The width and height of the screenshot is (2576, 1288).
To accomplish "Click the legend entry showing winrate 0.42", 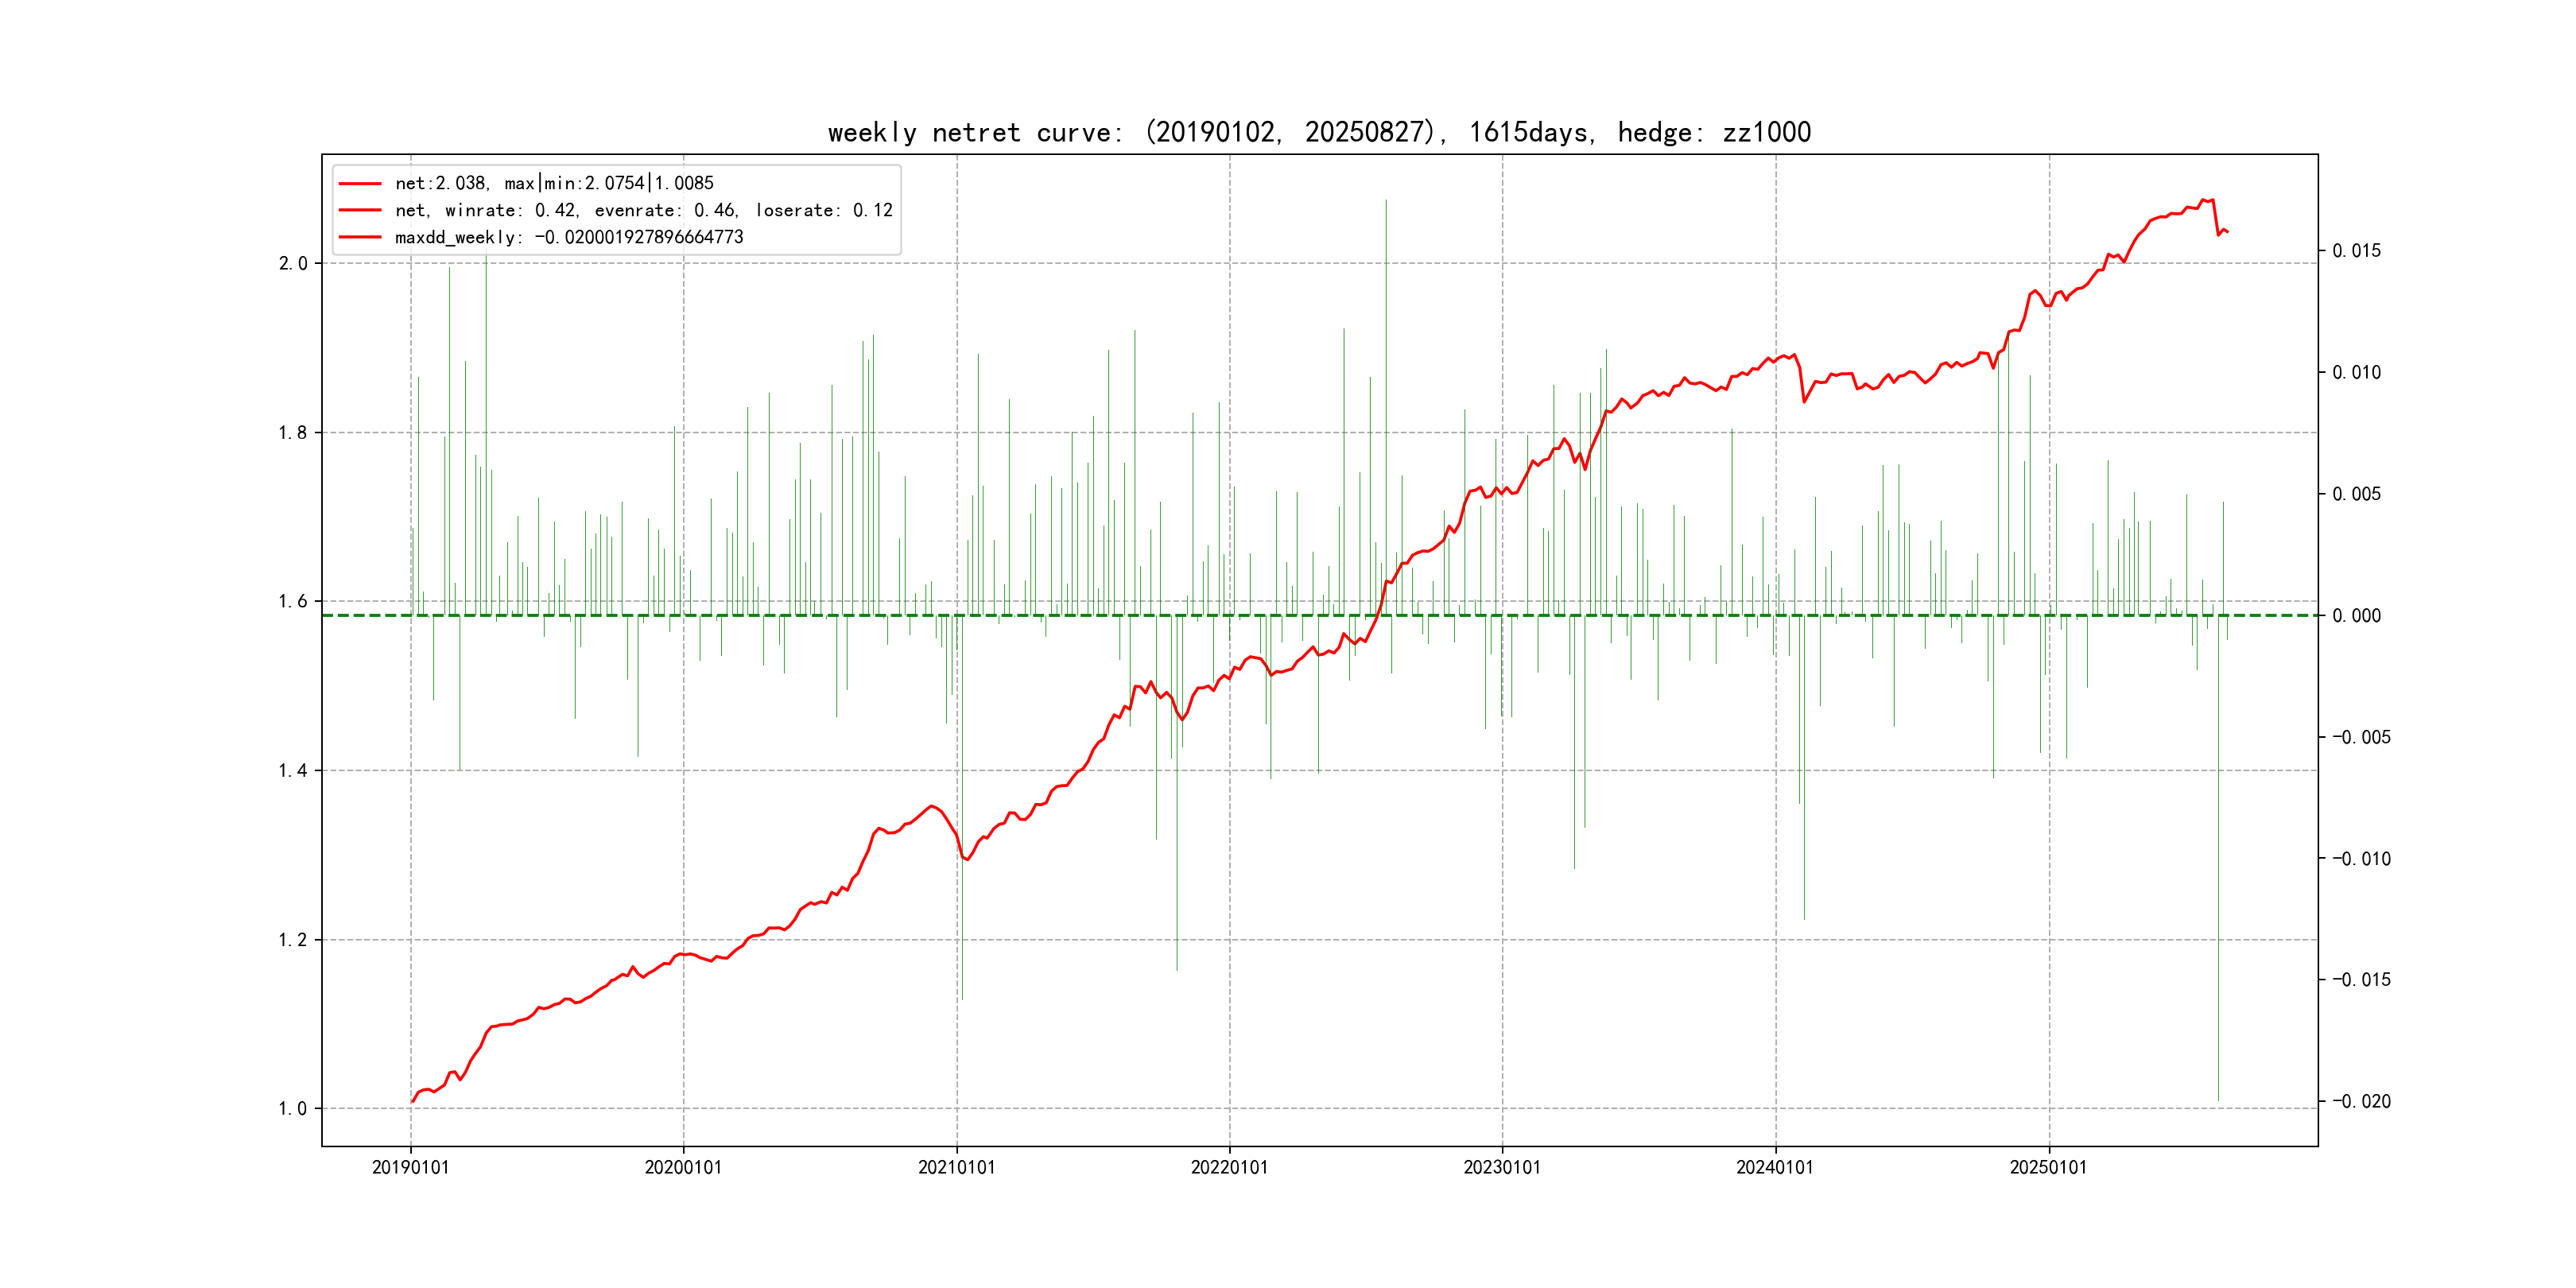I will click(x=643, y=210).
